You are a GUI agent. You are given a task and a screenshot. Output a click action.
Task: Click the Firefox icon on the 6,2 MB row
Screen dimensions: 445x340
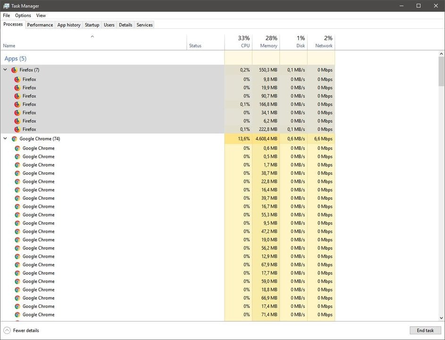(17, 121)
